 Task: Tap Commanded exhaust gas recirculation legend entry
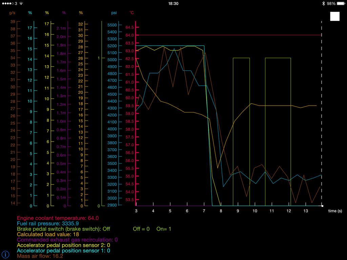(67, 240)
